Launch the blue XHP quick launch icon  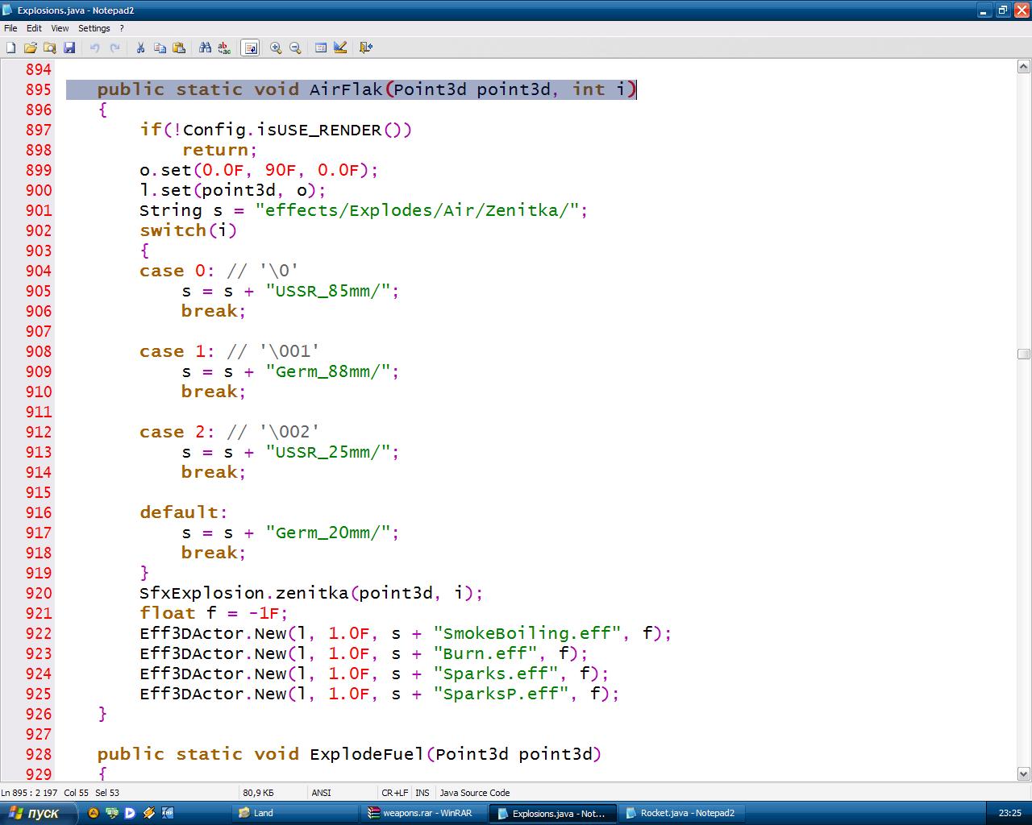[x=168, y=813]
